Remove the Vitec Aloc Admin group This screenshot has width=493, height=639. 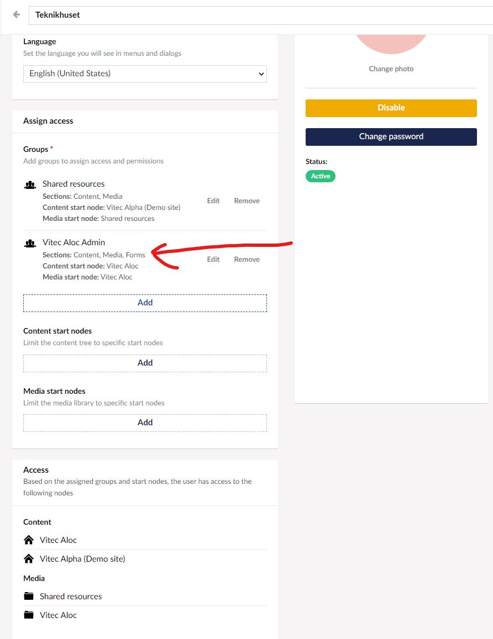point(246,259)
